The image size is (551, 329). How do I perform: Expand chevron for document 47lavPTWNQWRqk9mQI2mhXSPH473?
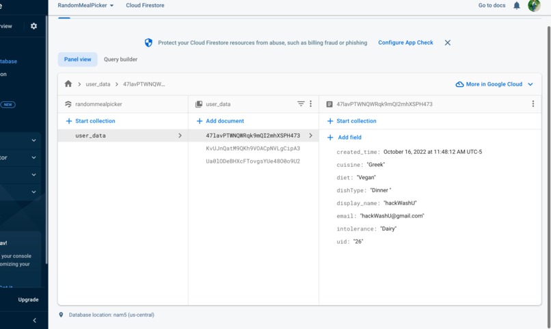[x=310, y=135]
